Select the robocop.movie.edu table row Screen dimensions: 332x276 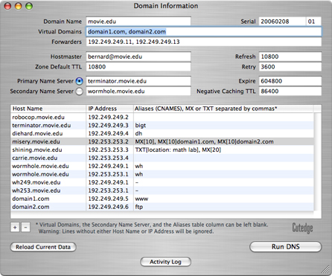(x=162, y=117)
